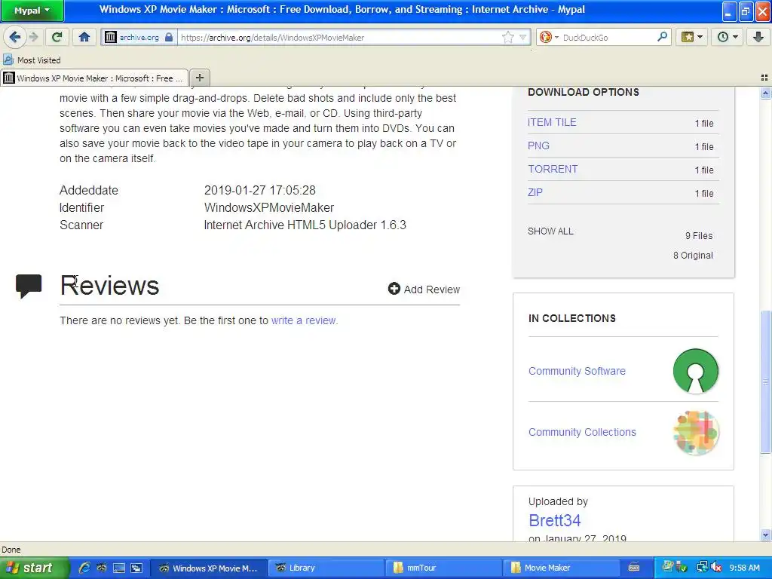The image size is (772, 579).
Task: Download the TORRENT file
Action: (x=553, y=169)
